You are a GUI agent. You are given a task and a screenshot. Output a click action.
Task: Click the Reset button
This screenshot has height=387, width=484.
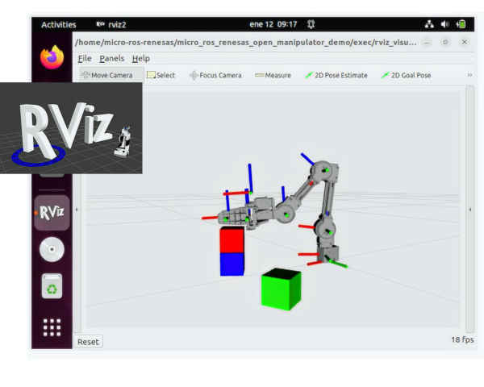[x=88, y=342]
